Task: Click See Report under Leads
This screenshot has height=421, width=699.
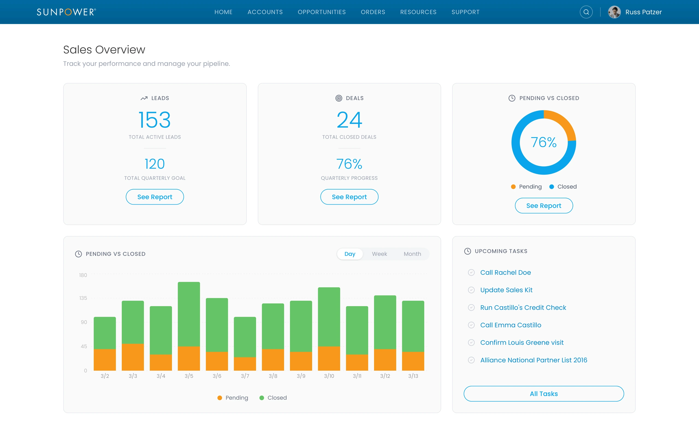Action: click(155, 197)
